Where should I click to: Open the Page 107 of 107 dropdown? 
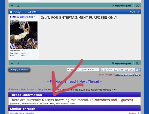tap(77, 70)
